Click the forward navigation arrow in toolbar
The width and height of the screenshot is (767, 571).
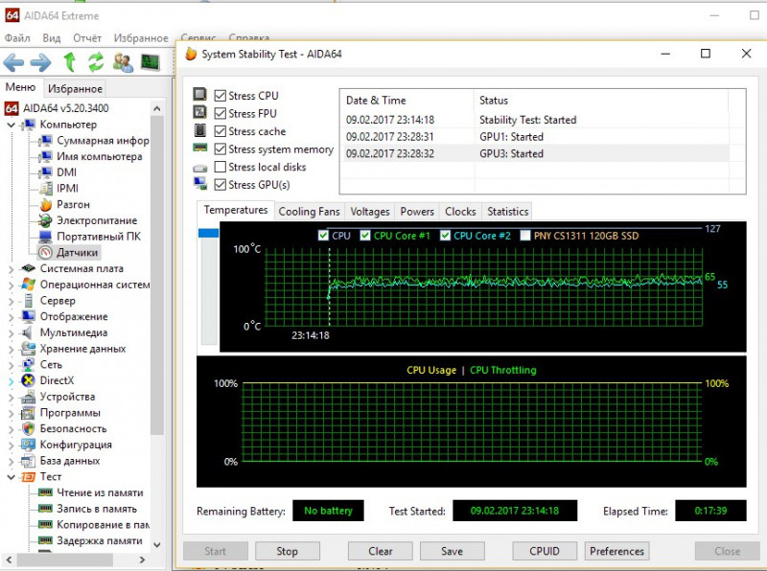tap(40, 62)
